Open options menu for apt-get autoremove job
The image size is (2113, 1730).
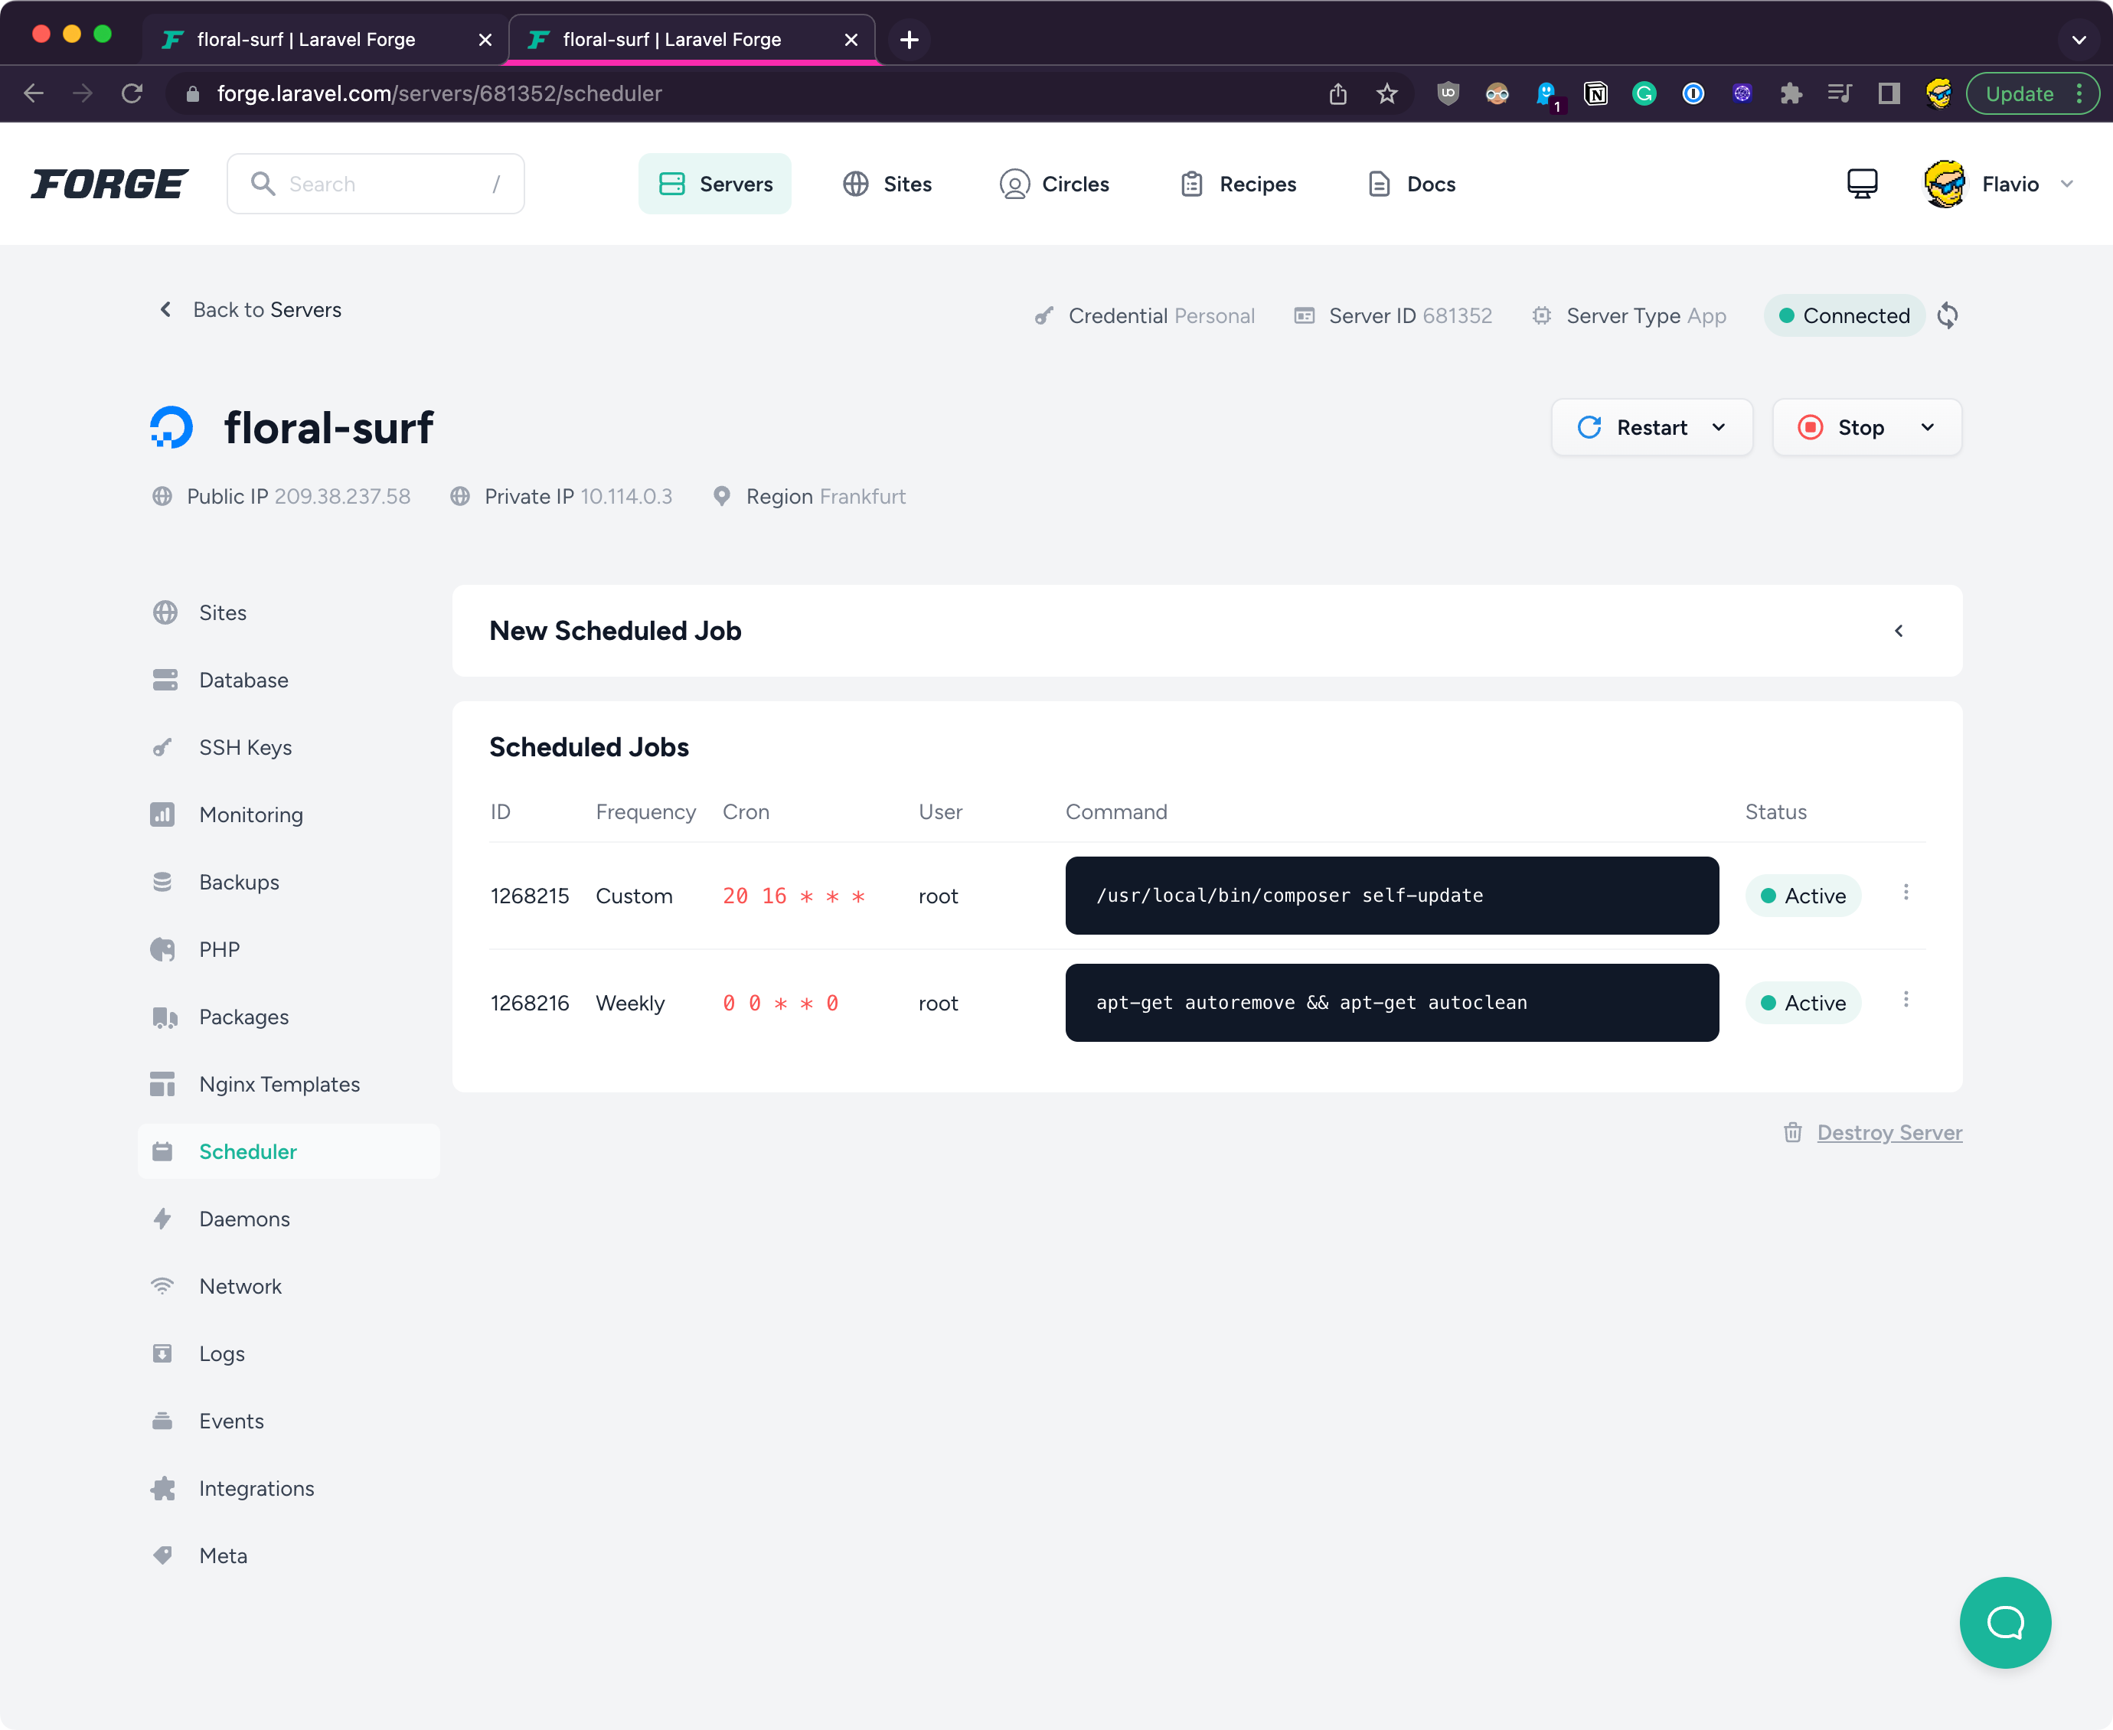(x=1906, y=1000)
